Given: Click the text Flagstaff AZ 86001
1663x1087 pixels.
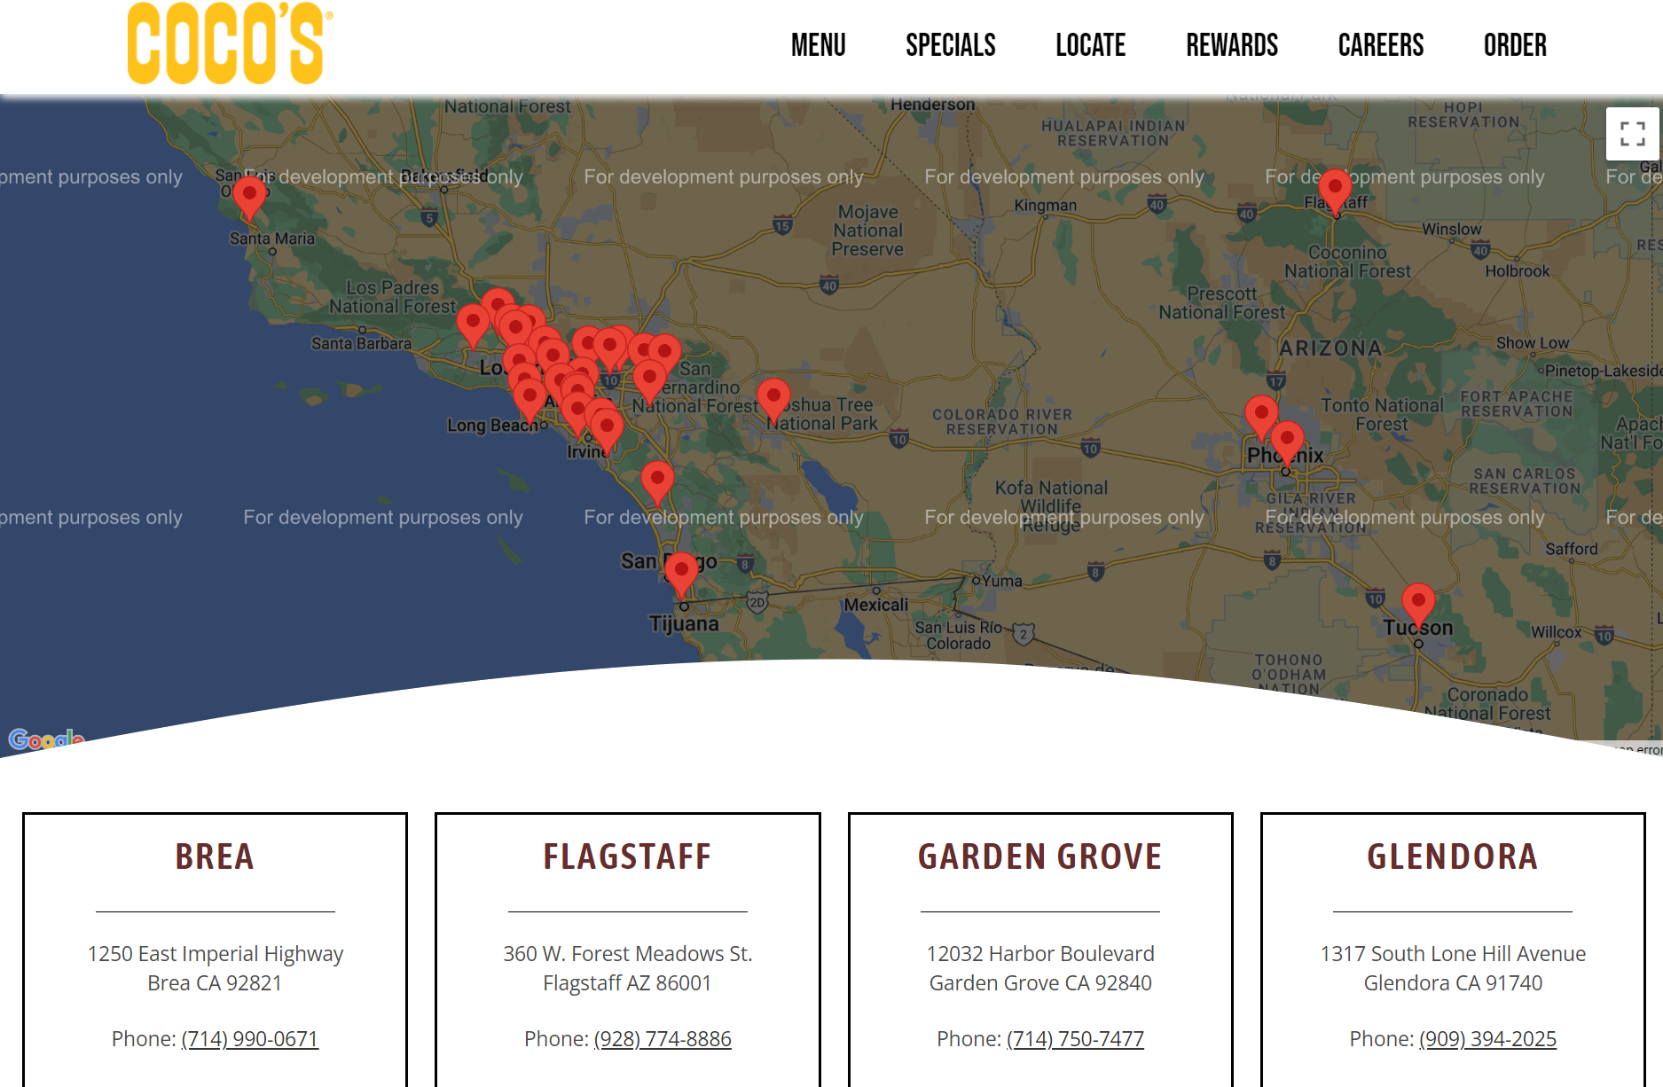Looking at the screenshot, I should click(x=627, y=983).
